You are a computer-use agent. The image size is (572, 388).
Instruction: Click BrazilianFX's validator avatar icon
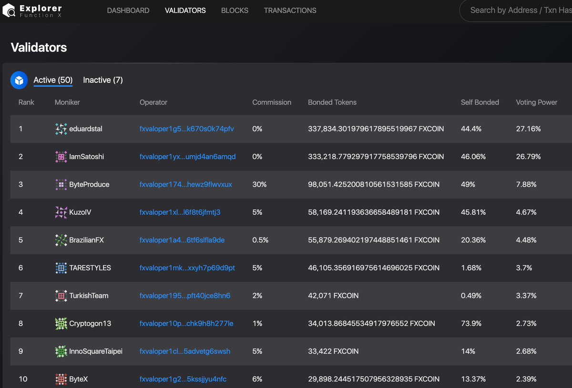[61, 240]
